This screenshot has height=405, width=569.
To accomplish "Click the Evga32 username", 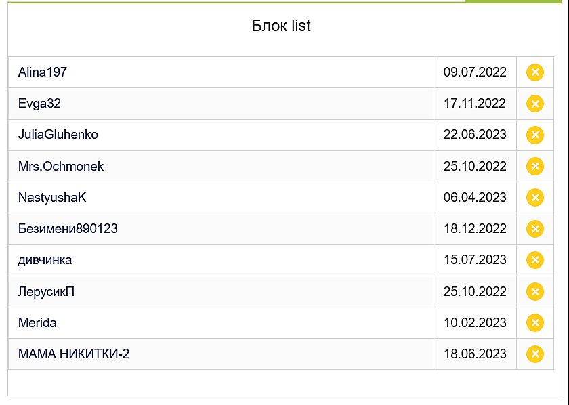I will [x=40, y=104].
